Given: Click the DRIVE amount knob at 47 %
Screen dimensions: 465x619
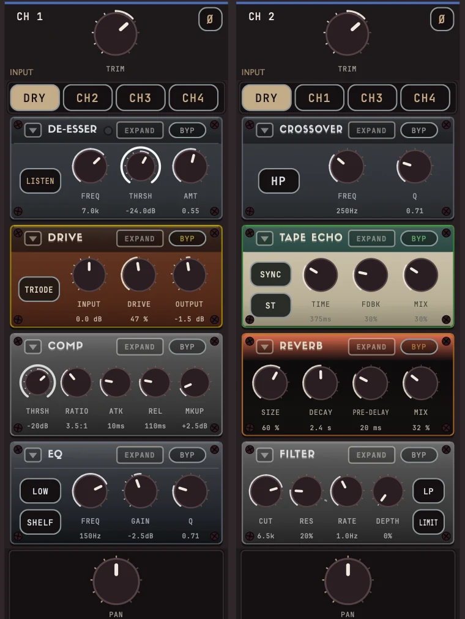Looking at the screenshot, I should [139, 274].
